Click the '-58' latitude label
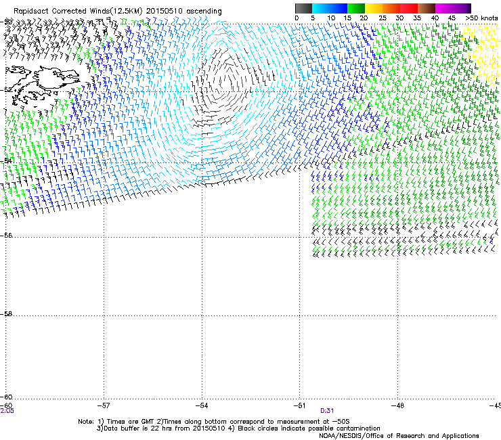The height and width of the screenshot is (440, 501). [x=6, y=314]
